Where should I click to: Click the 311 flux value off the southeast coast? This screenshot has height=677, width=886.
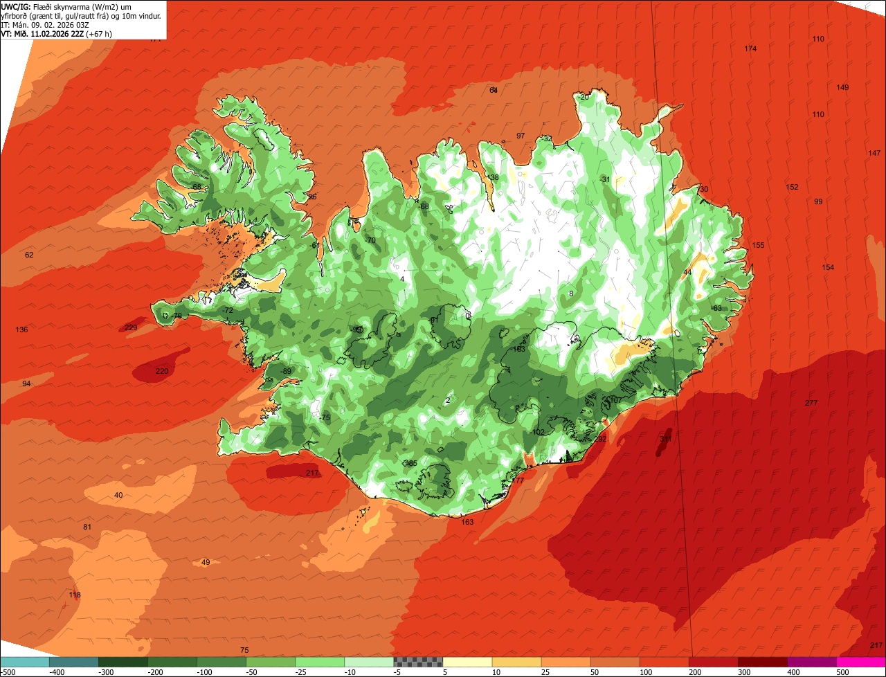tap(665, 439)
